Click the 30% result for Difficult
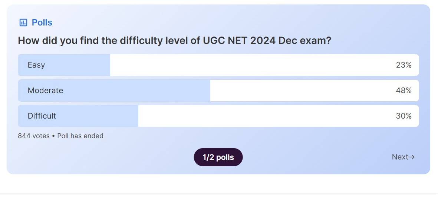The image size is (438, 198). pyautogui.click(x=404, y=116)
